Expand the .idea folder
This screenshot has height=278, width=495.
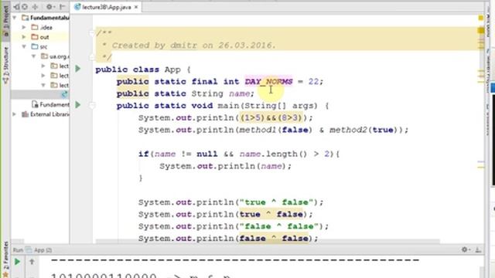[x=24, y=28]
